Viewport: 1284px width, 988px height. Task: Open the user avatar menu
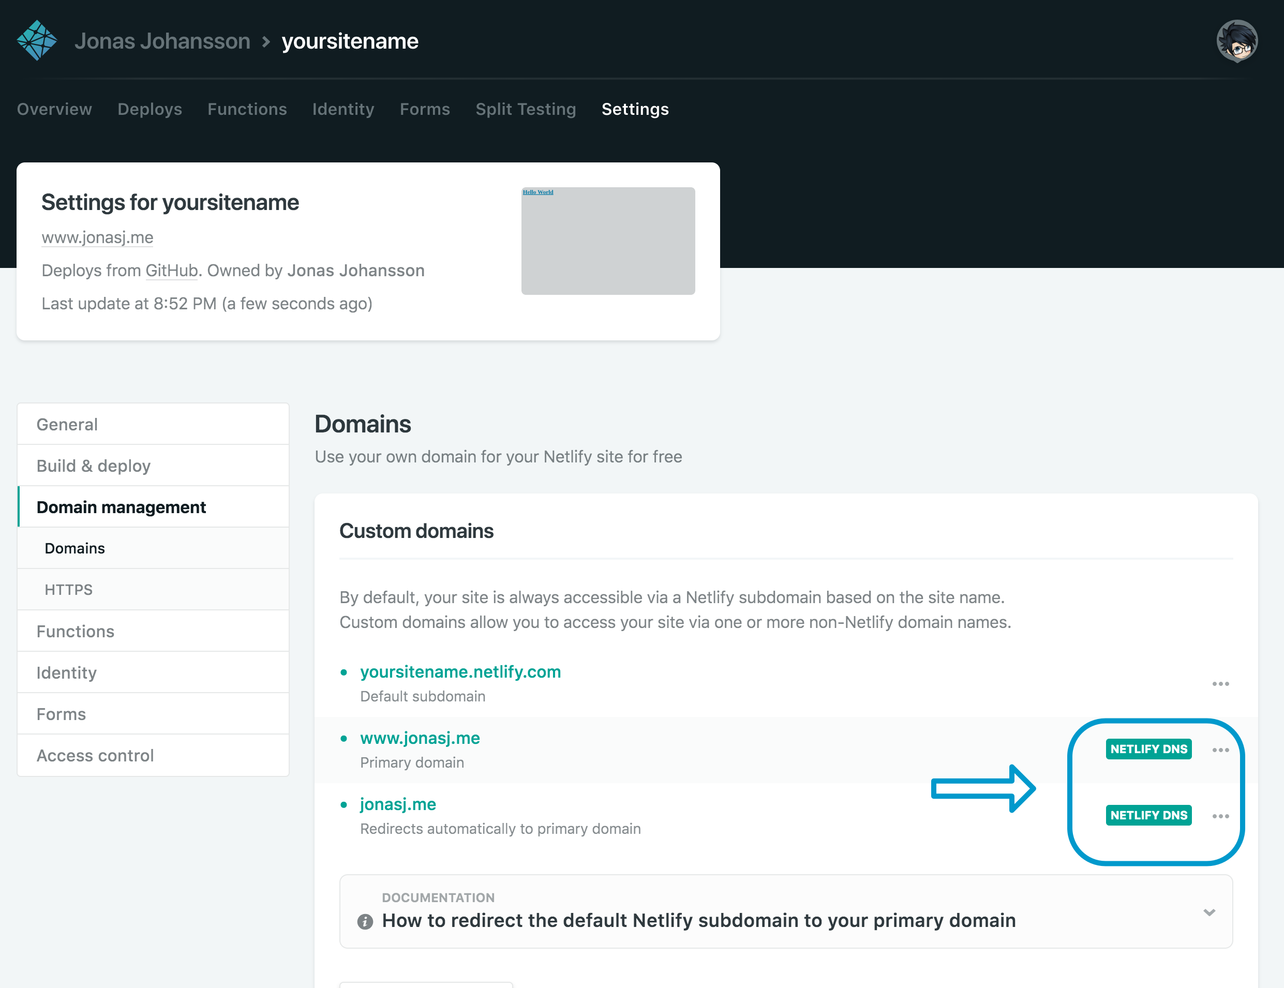(x=1236, y=40)
